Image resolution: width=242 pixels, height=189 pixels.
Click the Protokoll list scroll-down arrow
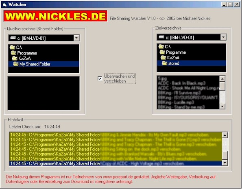(x=225, y=163)
